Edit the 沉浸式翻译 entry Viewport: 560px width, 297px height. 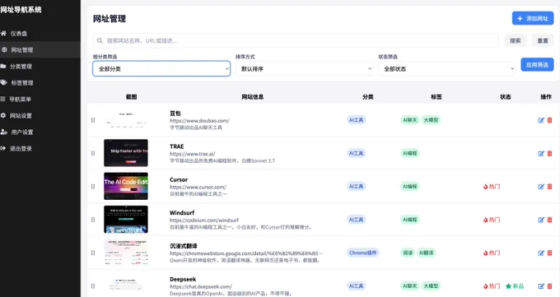(x=541, y=253)
